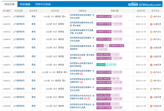The width and height of the screenshot is (164, 111).
Task: Click the 用户评分 star icon for complaint 1046770
Action: tap(151, 16)
